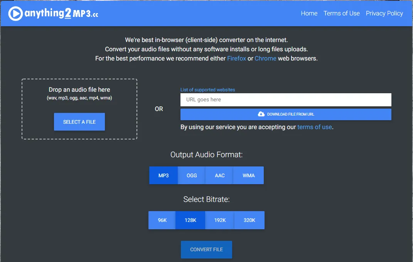This screenshot has height=262, width=413.
Task: Go to Privacy Policy page
Action: (x=384, y=13)
